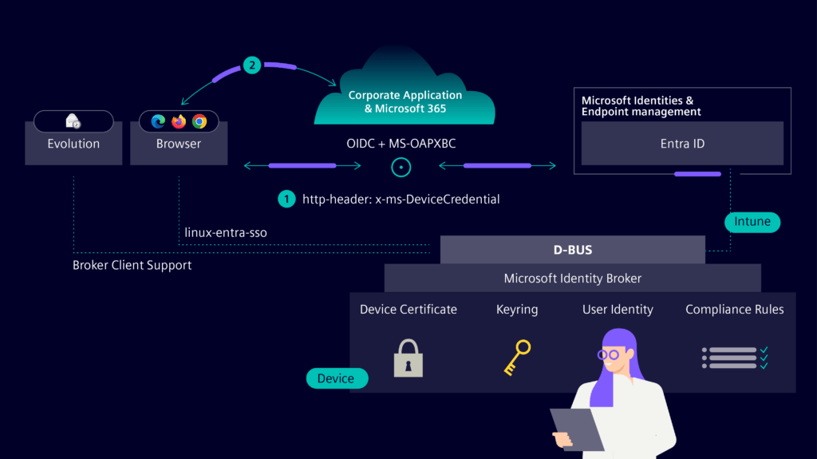Click the 'linux-entra-sso' label

(x=226, y=232)
